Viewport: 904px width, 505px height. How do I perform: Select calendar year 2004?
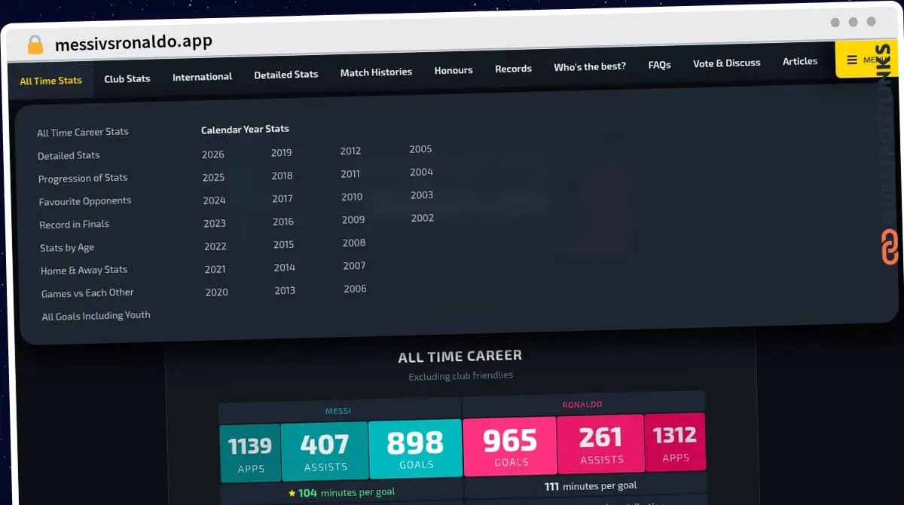pyautogui.click(x=421, y=173)
